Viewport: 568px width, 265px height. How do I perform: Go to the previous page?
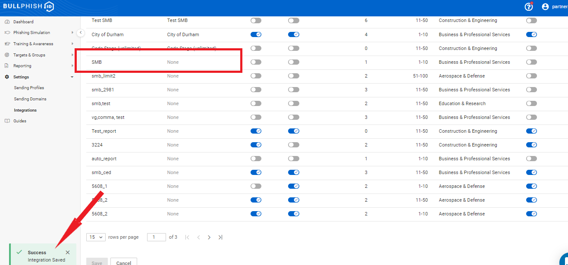point(198,237)
